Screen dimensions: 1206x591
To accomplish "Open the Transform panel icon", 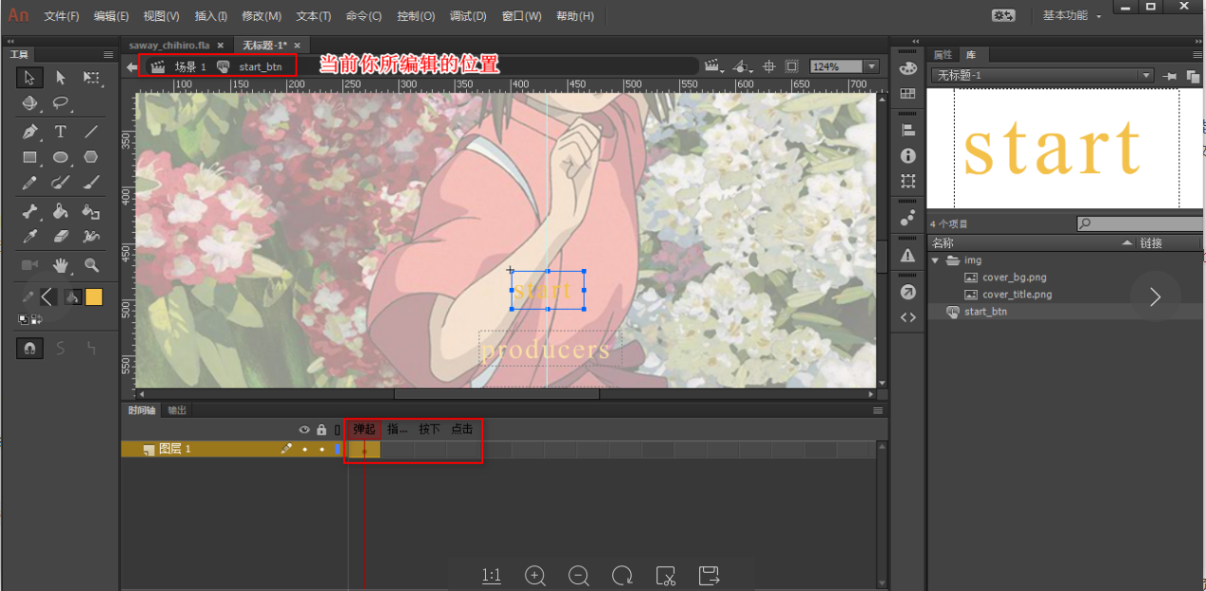I will 908,180.
